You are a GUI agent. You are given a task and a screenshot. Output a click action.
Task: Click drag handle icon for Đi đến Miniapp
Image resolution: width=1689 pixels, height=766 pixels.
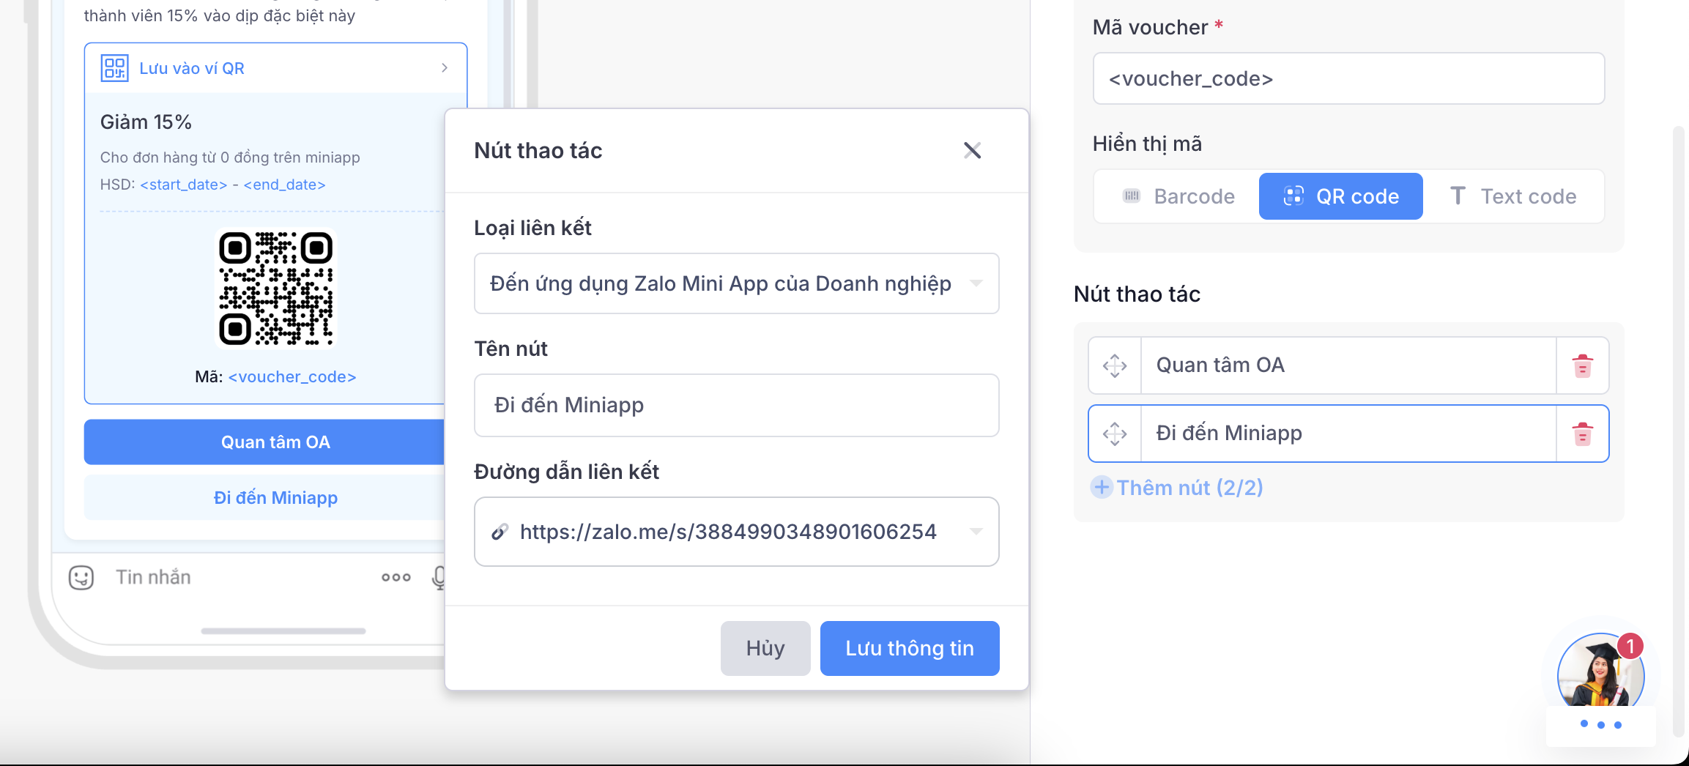pyautogui.click(x=1115, y=434)
